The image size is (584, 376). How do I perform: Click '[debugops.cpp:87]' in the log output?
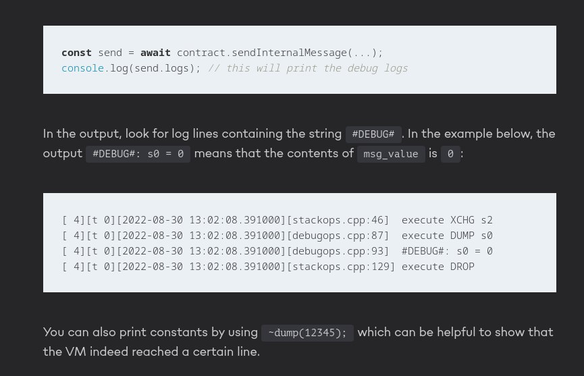pyautogui.click(x=338, y=236)
